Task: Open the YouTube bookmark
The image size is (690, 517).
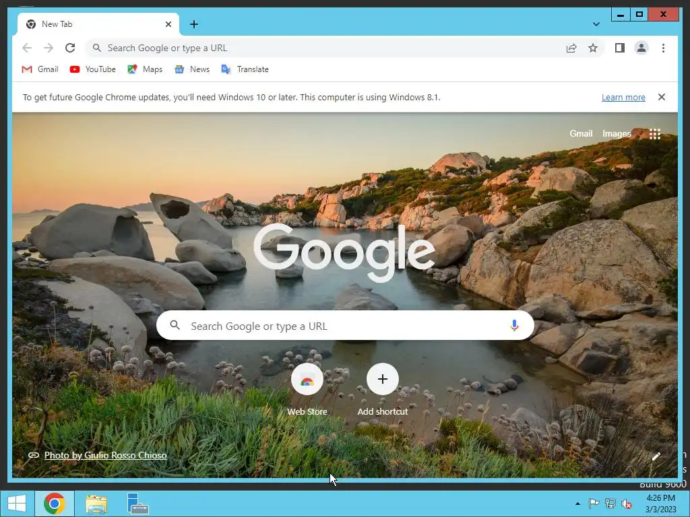Action: (93, 69)
